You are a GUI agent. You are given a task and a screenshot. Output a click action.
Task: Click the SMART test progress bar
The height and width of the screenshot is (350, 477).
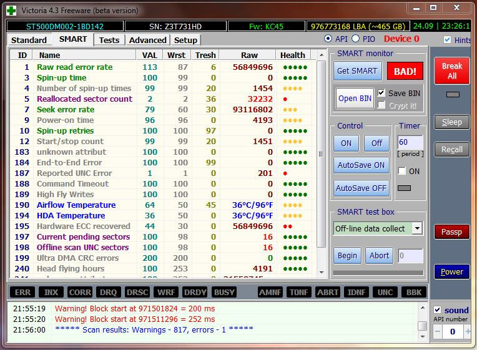coord(378,273)
